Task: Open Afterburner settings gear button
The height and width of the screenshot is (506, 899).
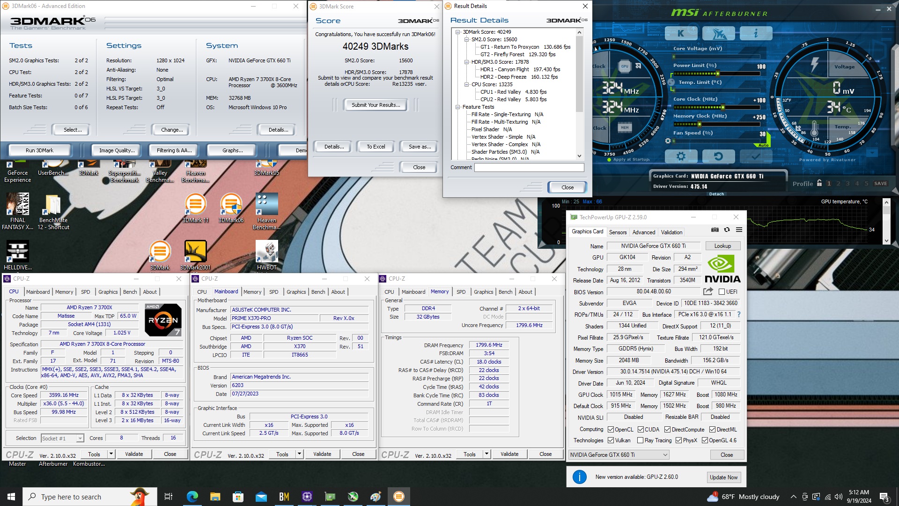Action: [681, 156]
